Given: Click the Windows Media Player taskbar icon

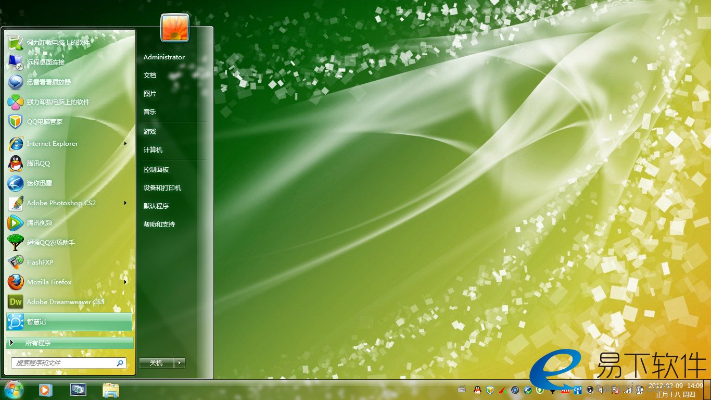Looking at the screenshot, I should (x=45, y=390).
